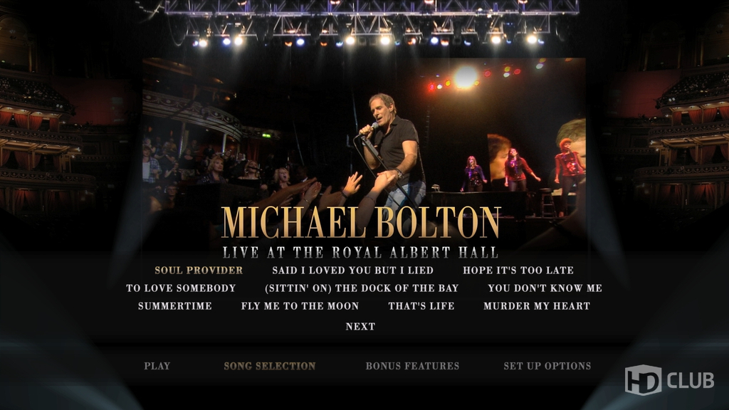The width and height of the screenshot is (729, 410).
Task: Click the HD Club logo watermark
Action: (x=669, y=380)
